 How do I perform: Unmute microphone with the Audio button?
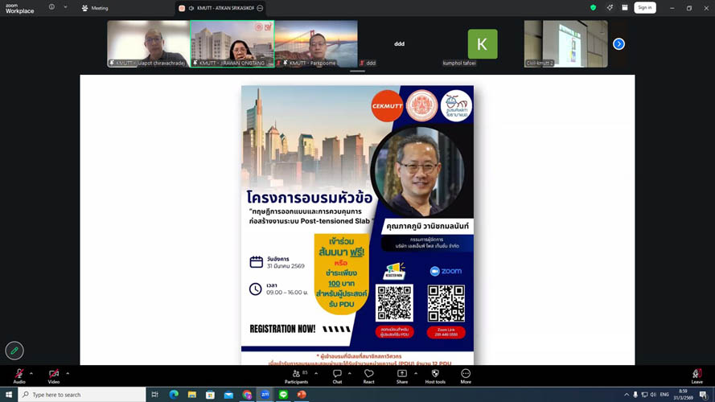(18, 376)
